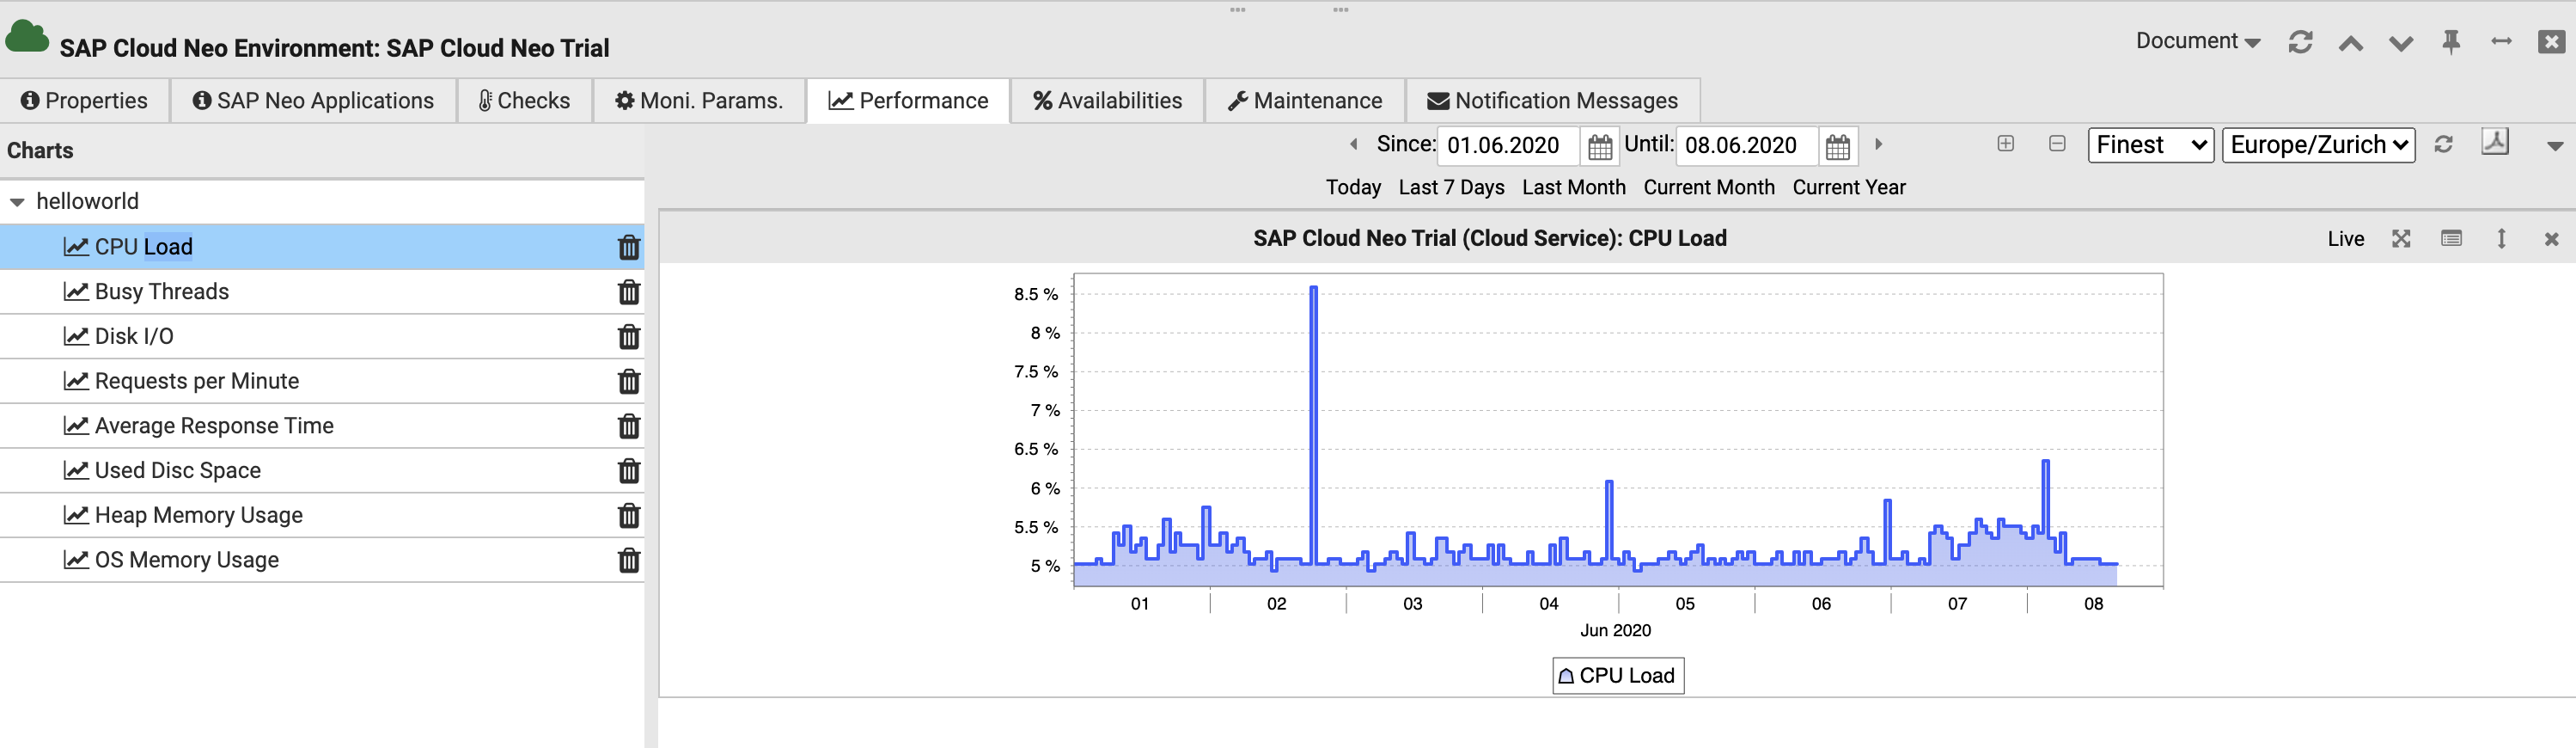
Task: Close the CPU Load chart panel
Action: coord(2551,239)
